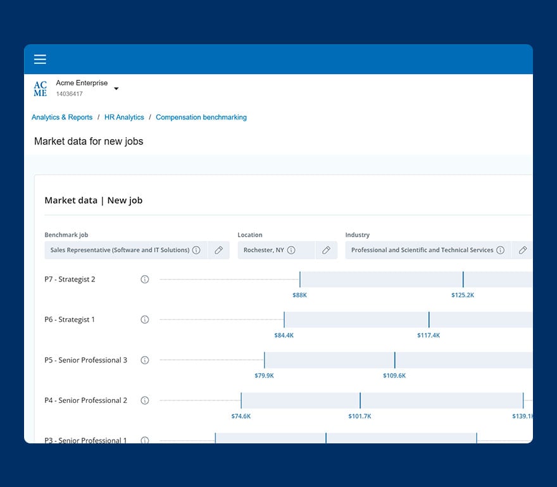Show info for P5 - Senior Professional 3
The image size is (557, 487).
click(x=144, y=360)
